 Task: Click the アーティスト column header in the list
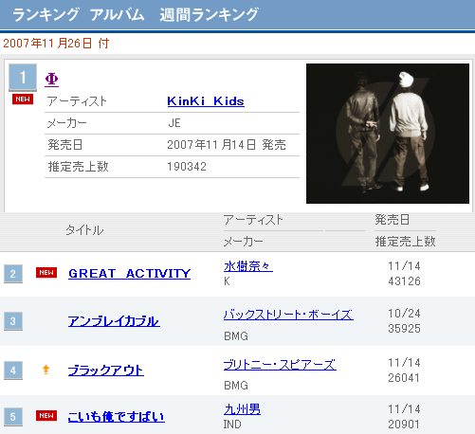tap(253, 220)
